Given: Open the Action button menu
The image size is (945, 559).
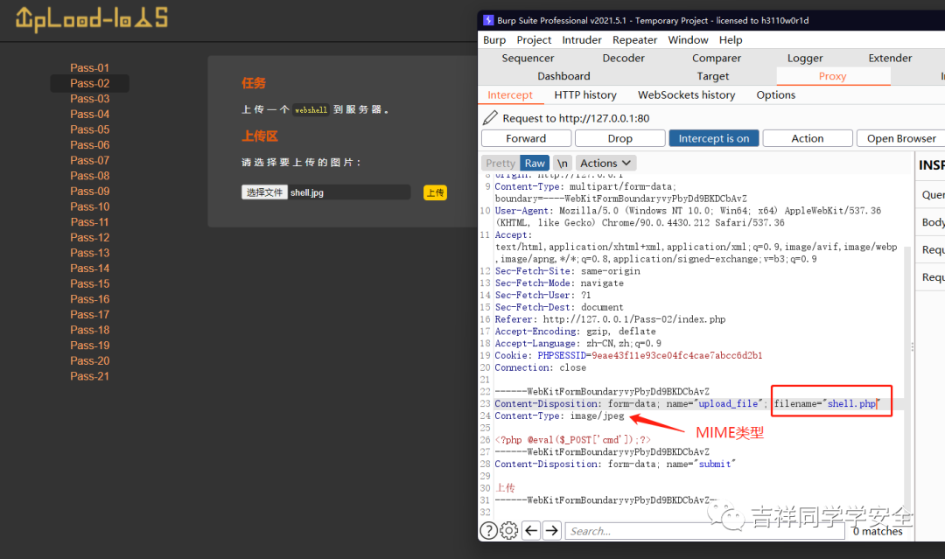Looking at the screenshot, I should coord(808,138).
